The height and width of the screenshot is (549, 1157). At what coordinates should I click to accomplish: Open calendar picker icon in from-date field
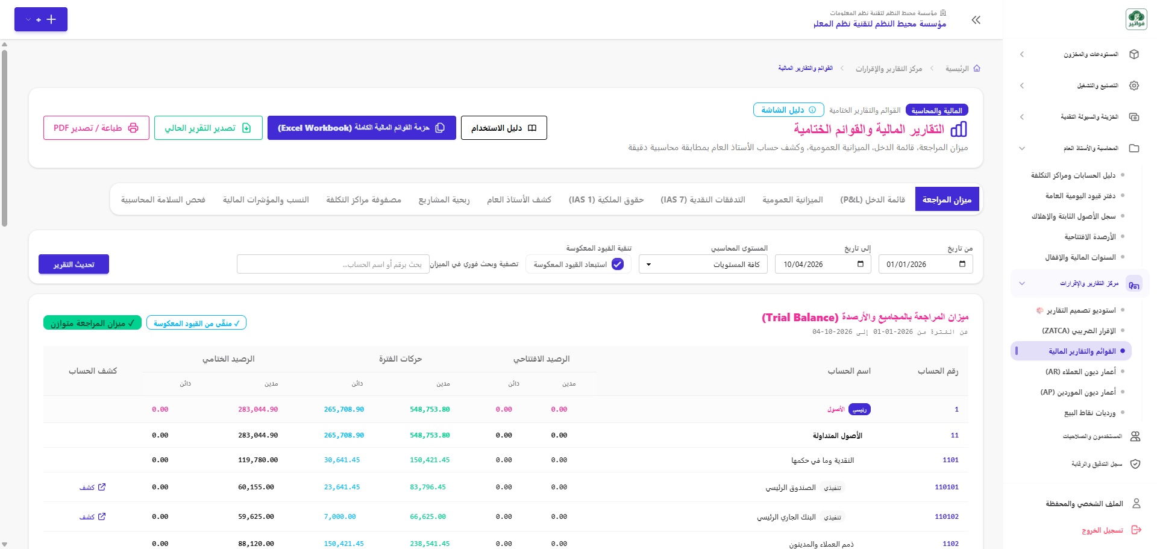[x=962, y=264]
